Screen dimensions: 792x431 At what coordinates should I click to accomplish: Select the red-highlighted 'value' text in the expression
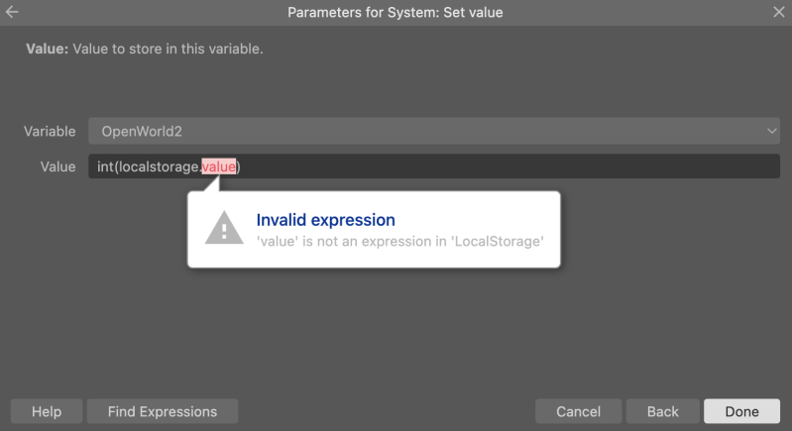[219, 166]
